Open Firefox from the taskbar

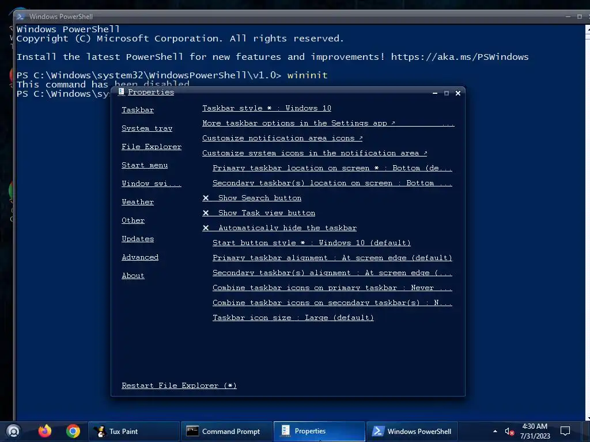(x=45, y=431)
